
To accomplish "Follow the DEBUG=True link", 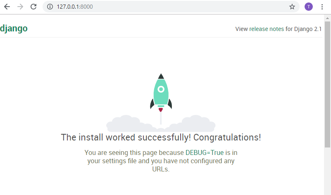I will (x=204, y=152).
